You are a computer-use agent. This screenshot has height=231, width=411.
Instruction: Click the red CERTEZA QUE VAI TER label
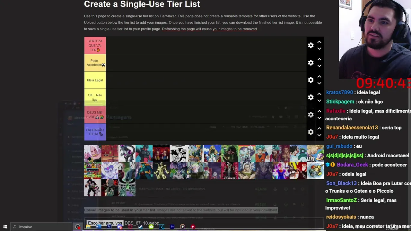point(95,46)
